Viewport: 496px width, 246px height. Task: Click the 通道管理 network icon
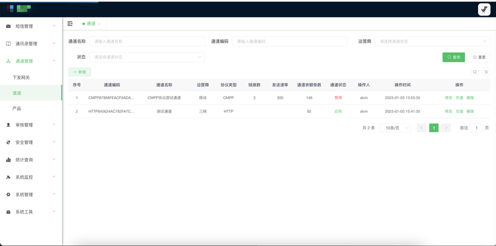9,61
